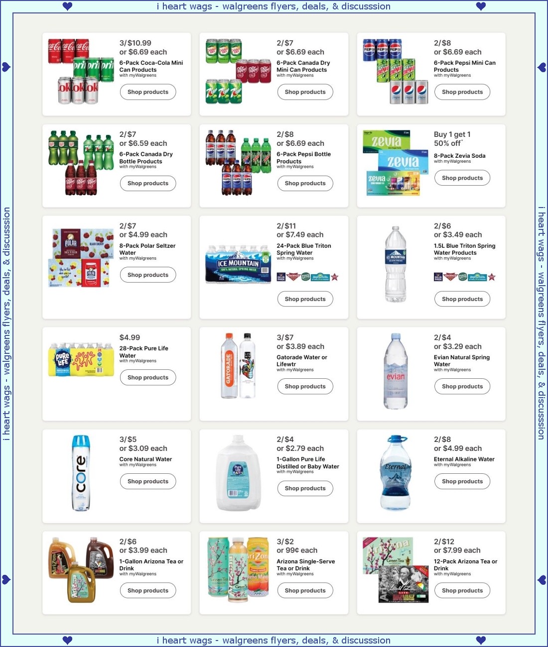The image size is (548, 647).
Task: Click the 24-Pack Blue Triton Spring Water title
Action: click(x=304, y=249)
